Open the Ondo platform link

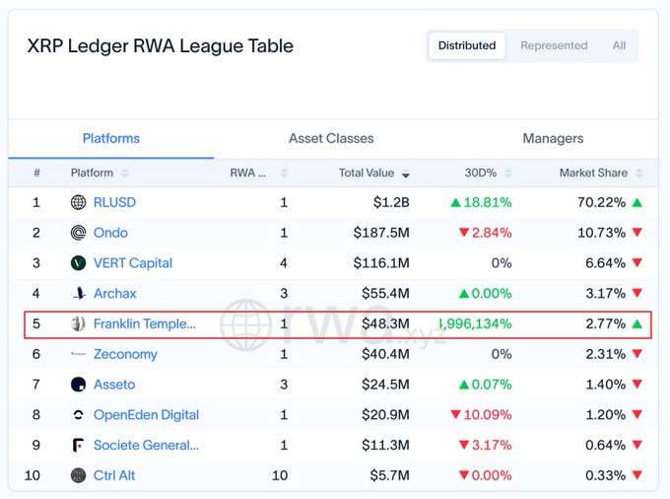click(x=110, y=233)
